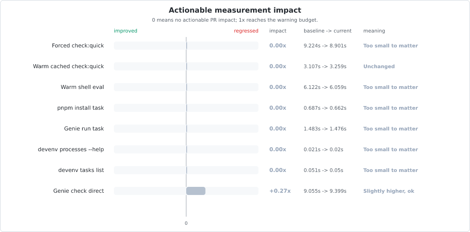Click the '1.483s -> 1.476s' timing value

[x=325, y=129]
